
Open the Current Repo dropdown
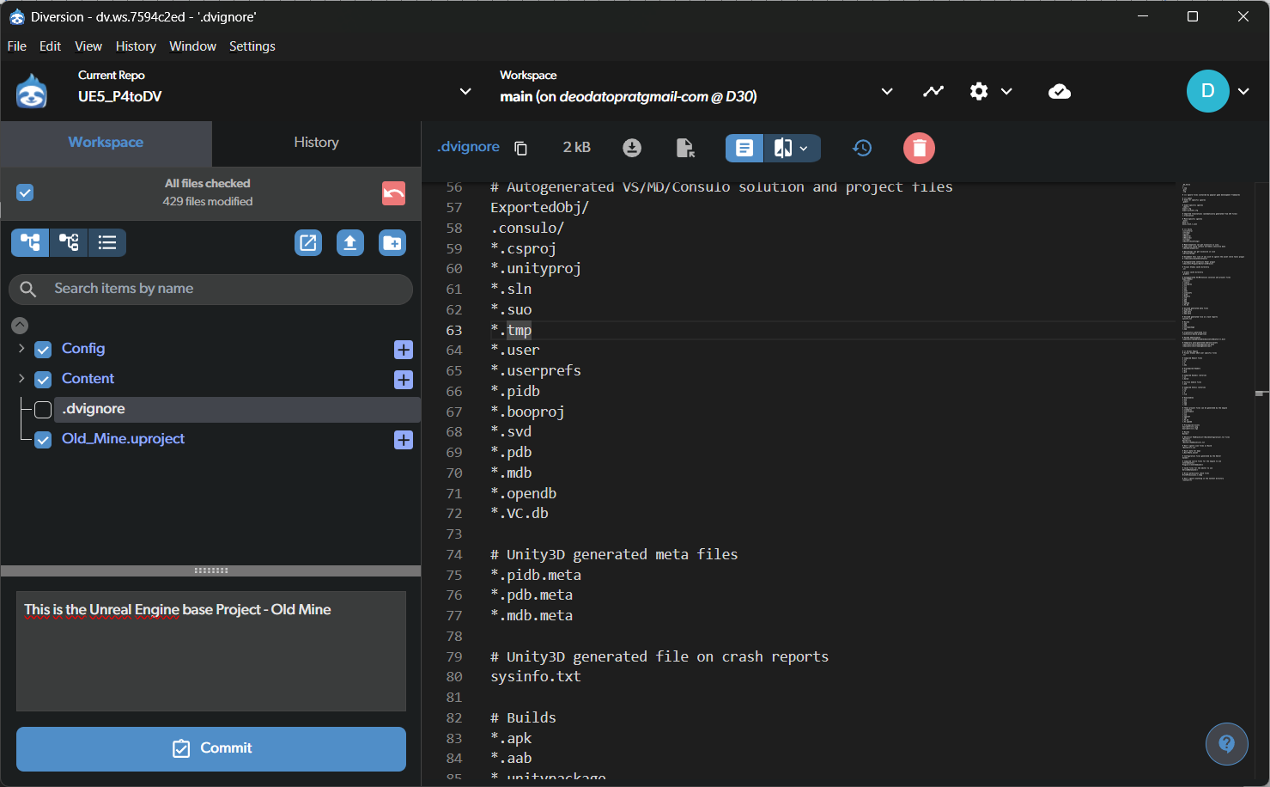[465, 91]
